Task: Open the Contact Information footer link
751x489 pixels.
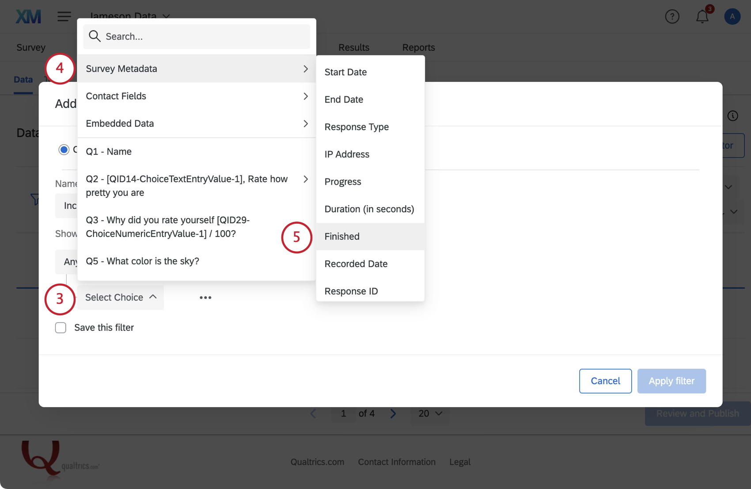Action: pyautogui.click(x=397, y=462)
